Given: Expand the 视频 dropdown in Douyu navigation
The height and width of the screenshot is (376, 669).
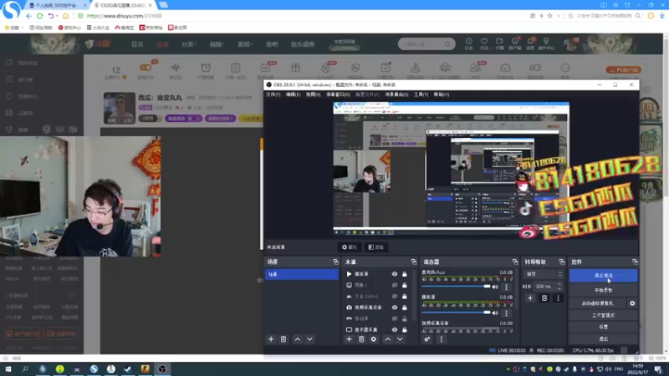Looking at the screenshot, I should 217,44.
